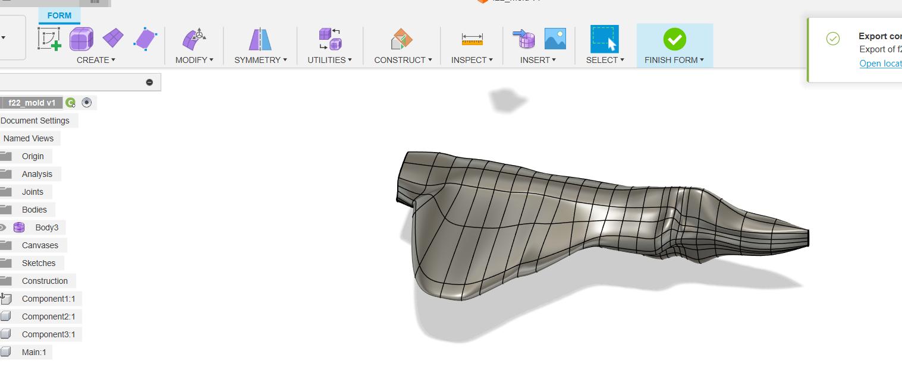Open the SYMMETRY dropdown menu
Viewport: 902px width, 383px height.
click(x=260, y=60)
